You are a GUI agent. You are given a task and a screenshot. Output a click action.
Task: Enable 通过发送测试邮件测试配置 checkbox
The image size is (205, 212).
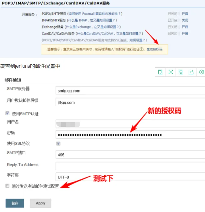(8, 186)
